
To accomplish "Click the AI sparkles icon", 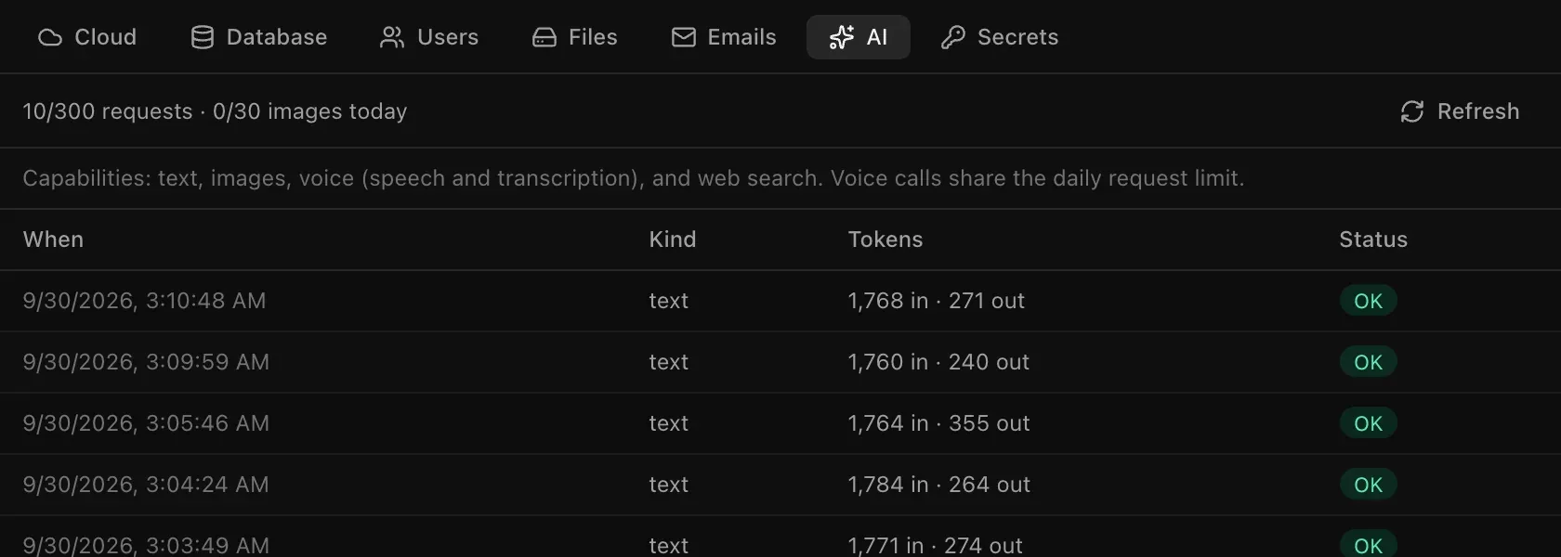I will [842, 37].
